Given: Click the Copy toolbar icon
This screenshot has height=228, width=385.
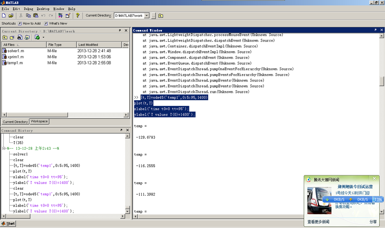Looking at the screenshot, I should pos(28,16).
